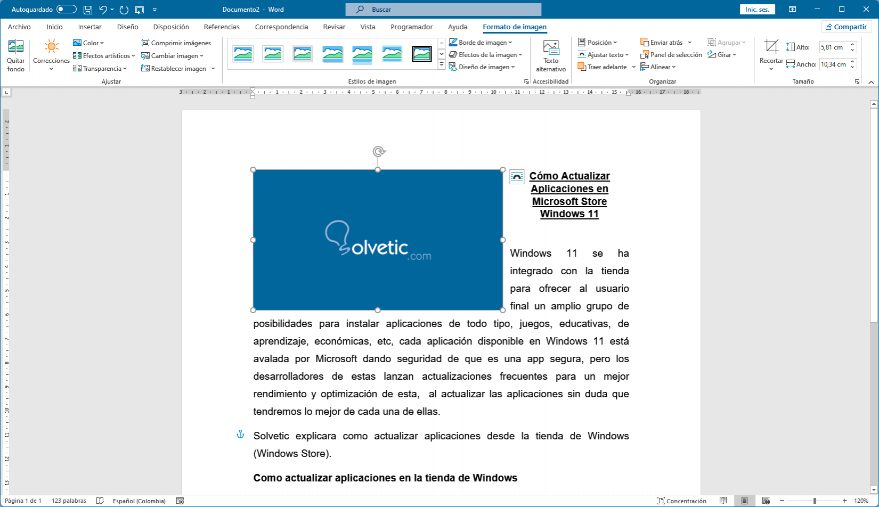Click the 123 palabras word count
The height and width of the screenshot is (507, 879).
pos(69,501)
